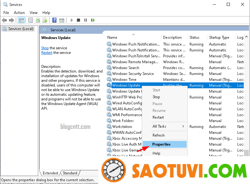Maximize the Services window
The image size is (250, 184).
tap(228, 4)
